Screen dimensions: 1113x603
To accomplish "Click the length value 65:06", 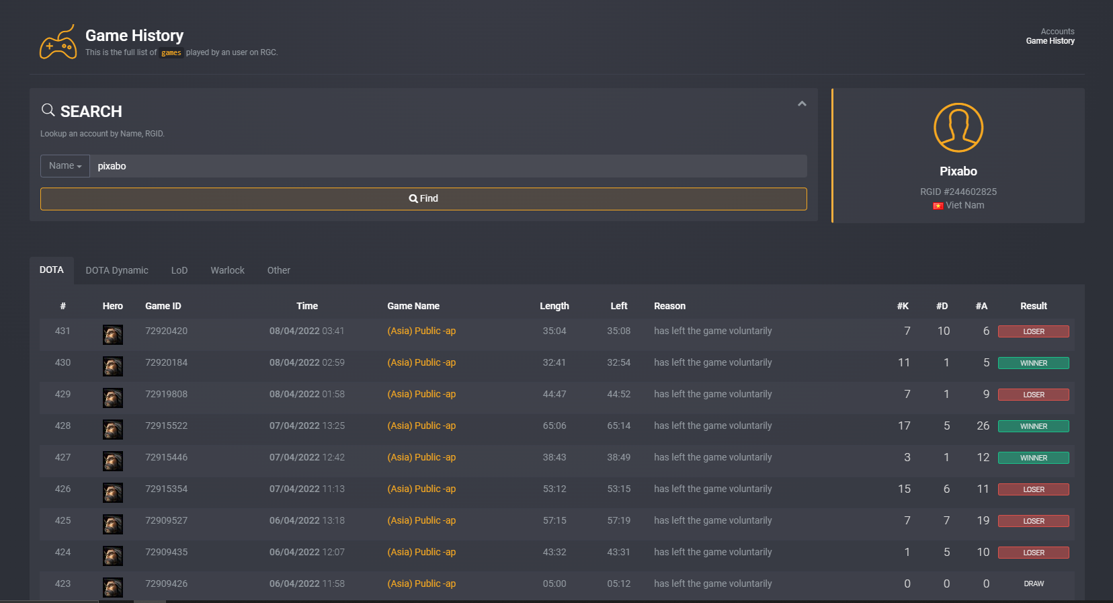I will coord(554,426).
